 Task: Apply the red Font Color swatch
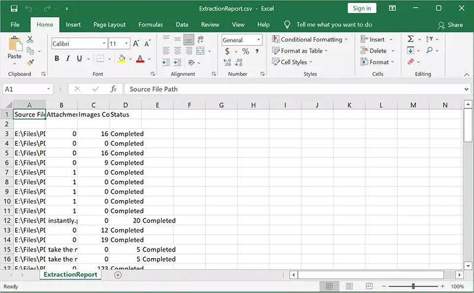[x=140, y=58]
